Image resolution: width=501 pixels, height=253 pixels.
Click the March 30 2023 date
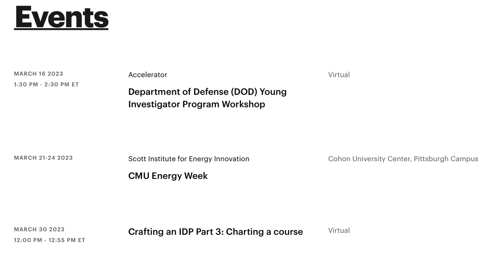(x=39, y=230)
